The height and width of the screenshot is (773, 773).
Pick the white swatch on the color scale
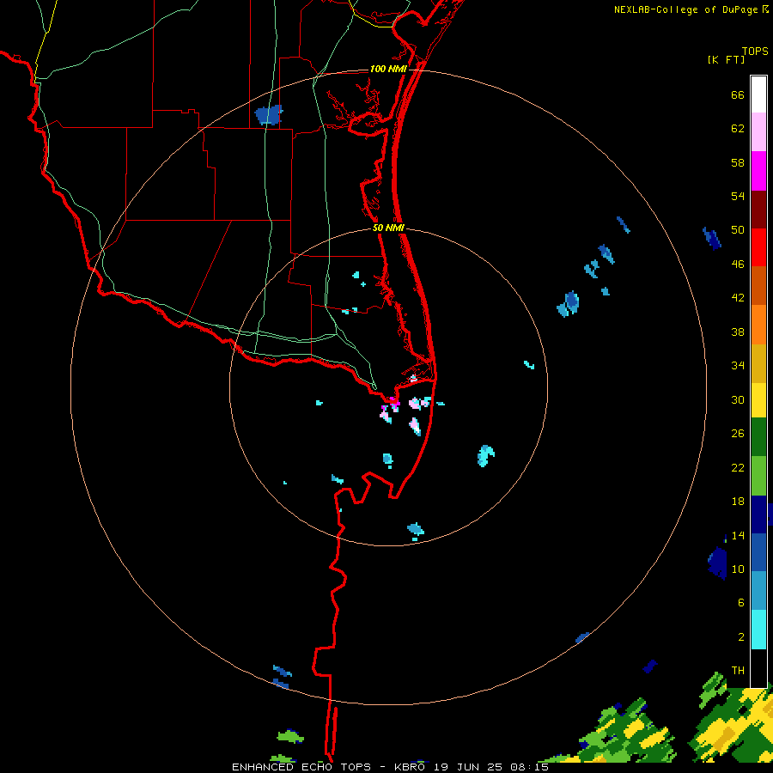758,94
